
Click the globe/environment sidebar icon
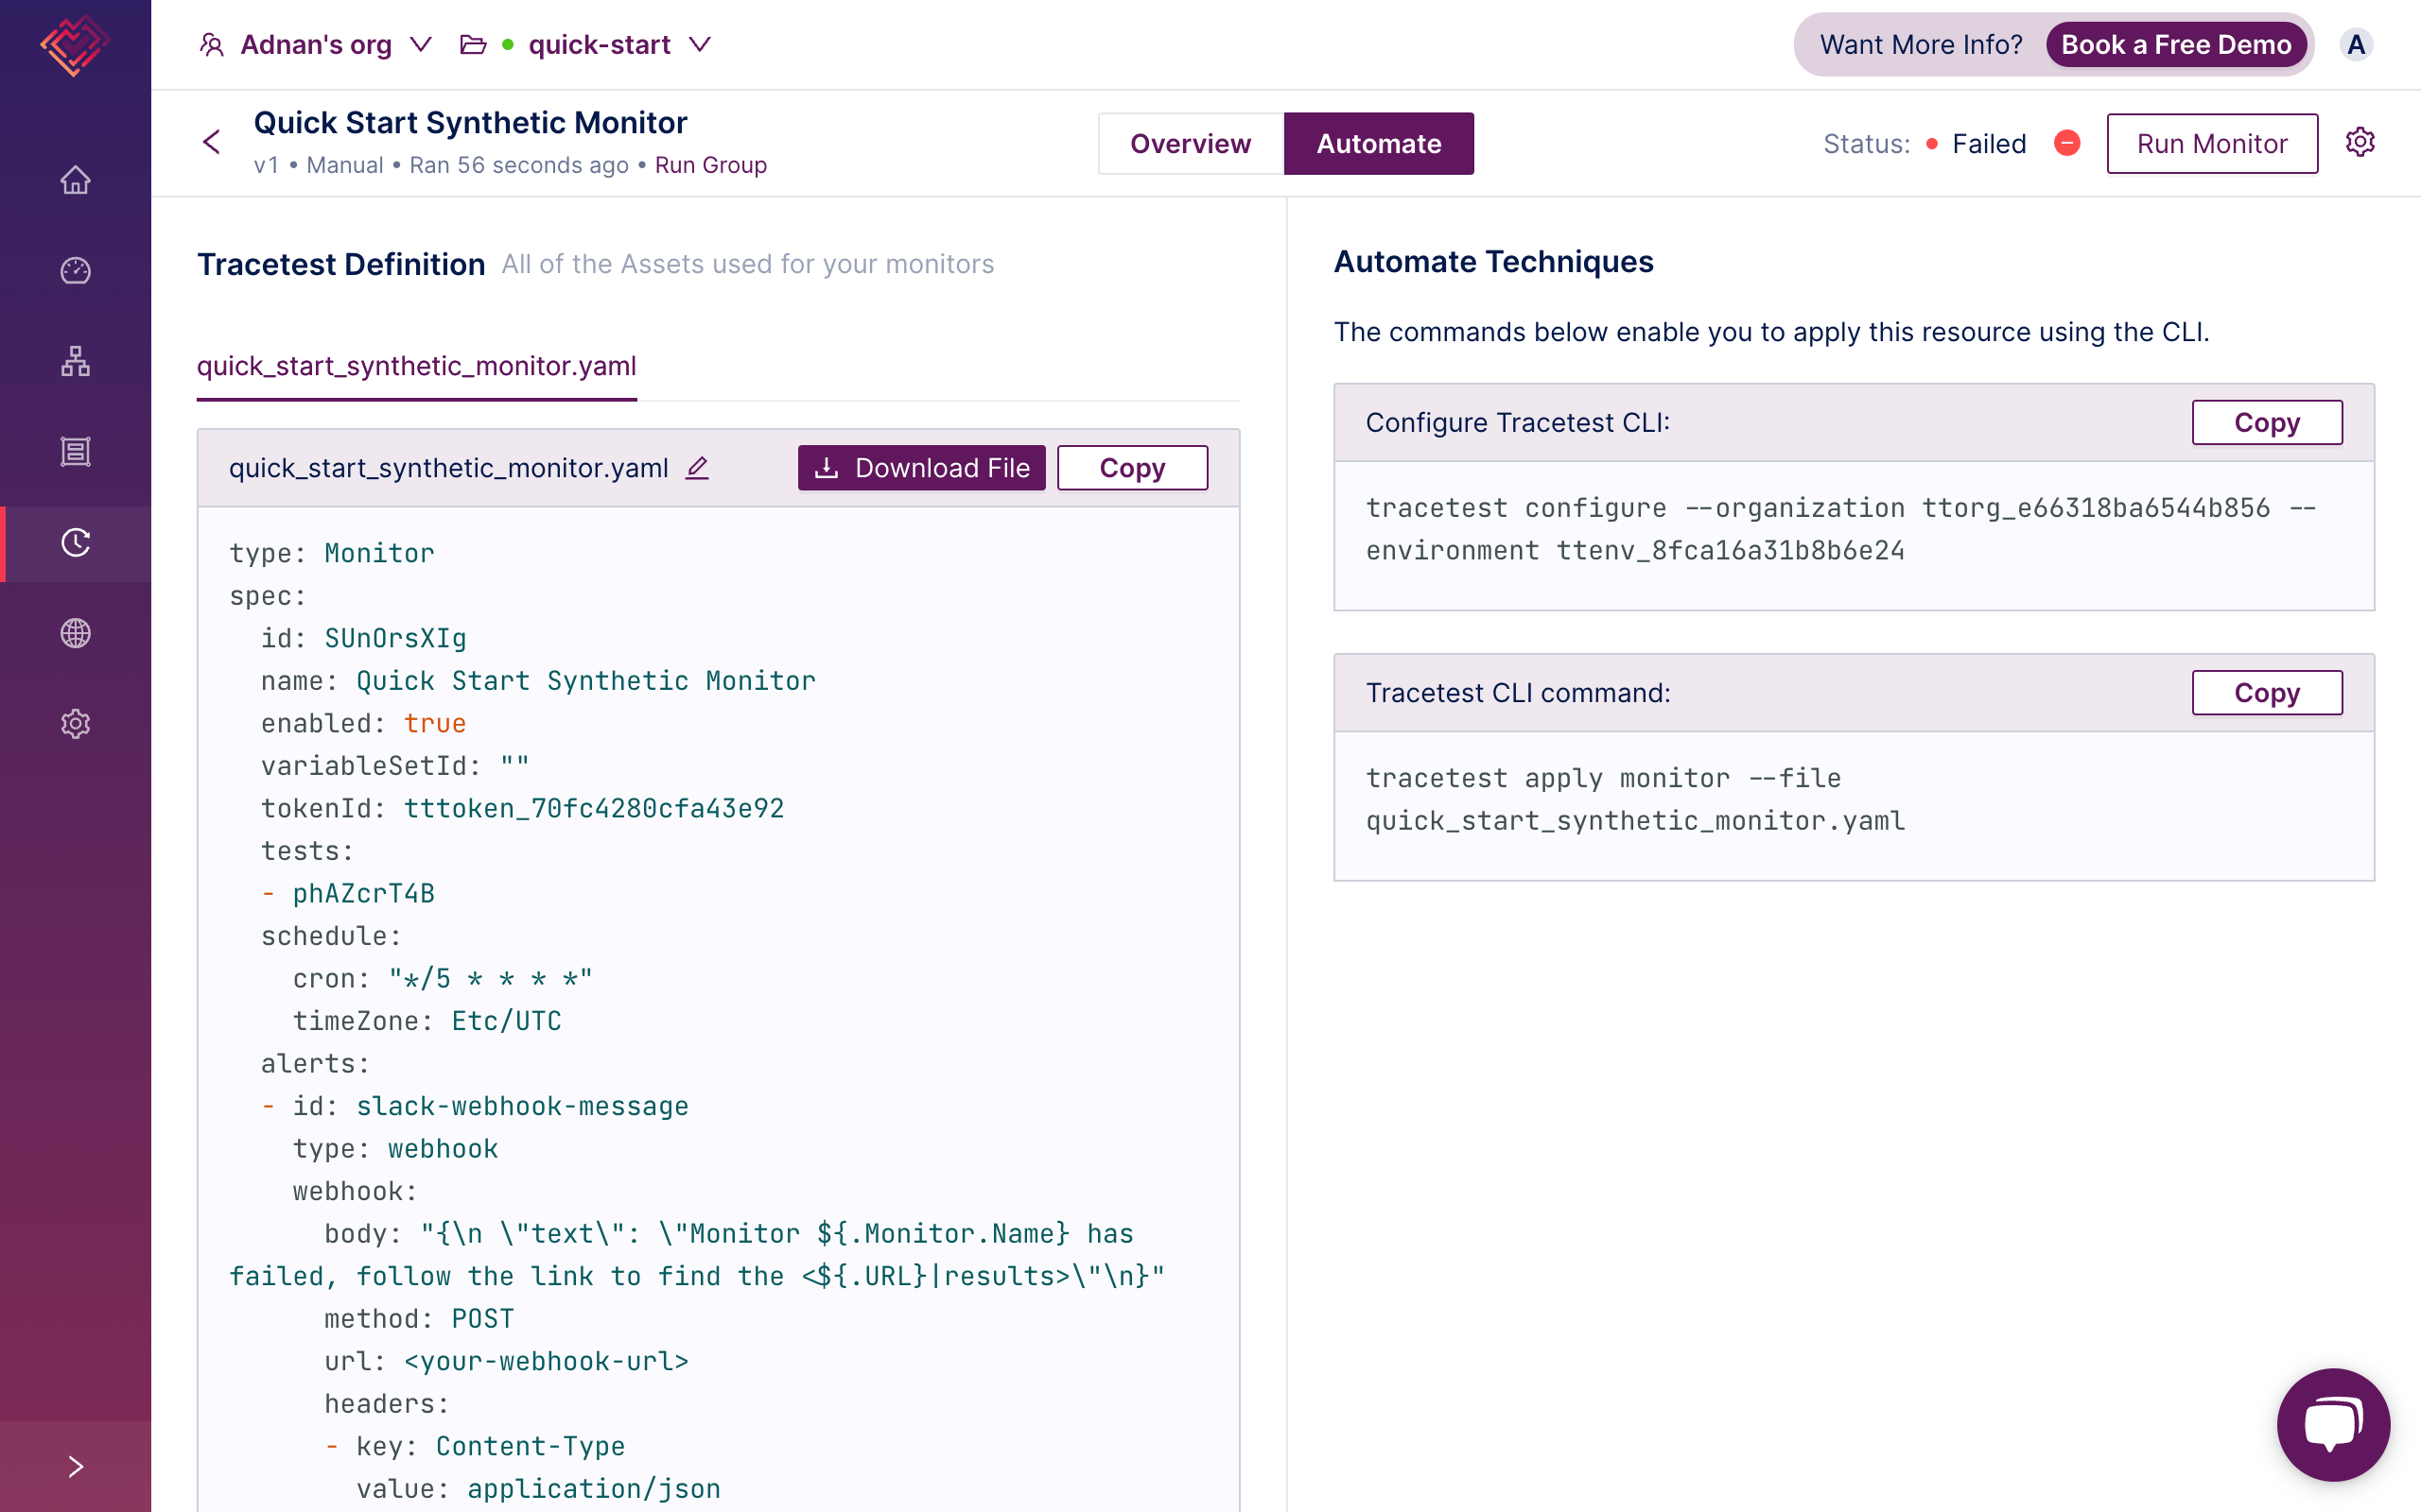point(77,632)
